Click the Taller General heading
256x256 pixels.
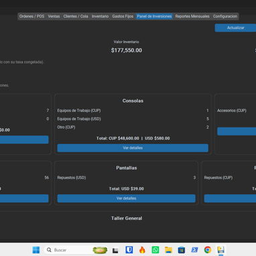(127, 218)
